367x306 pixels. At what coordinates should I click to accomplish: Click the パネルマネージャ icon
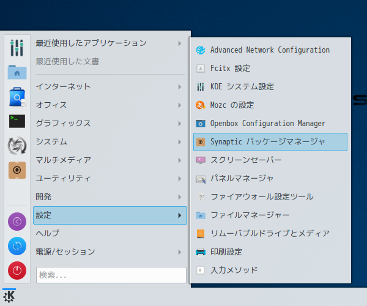point(201,179)
